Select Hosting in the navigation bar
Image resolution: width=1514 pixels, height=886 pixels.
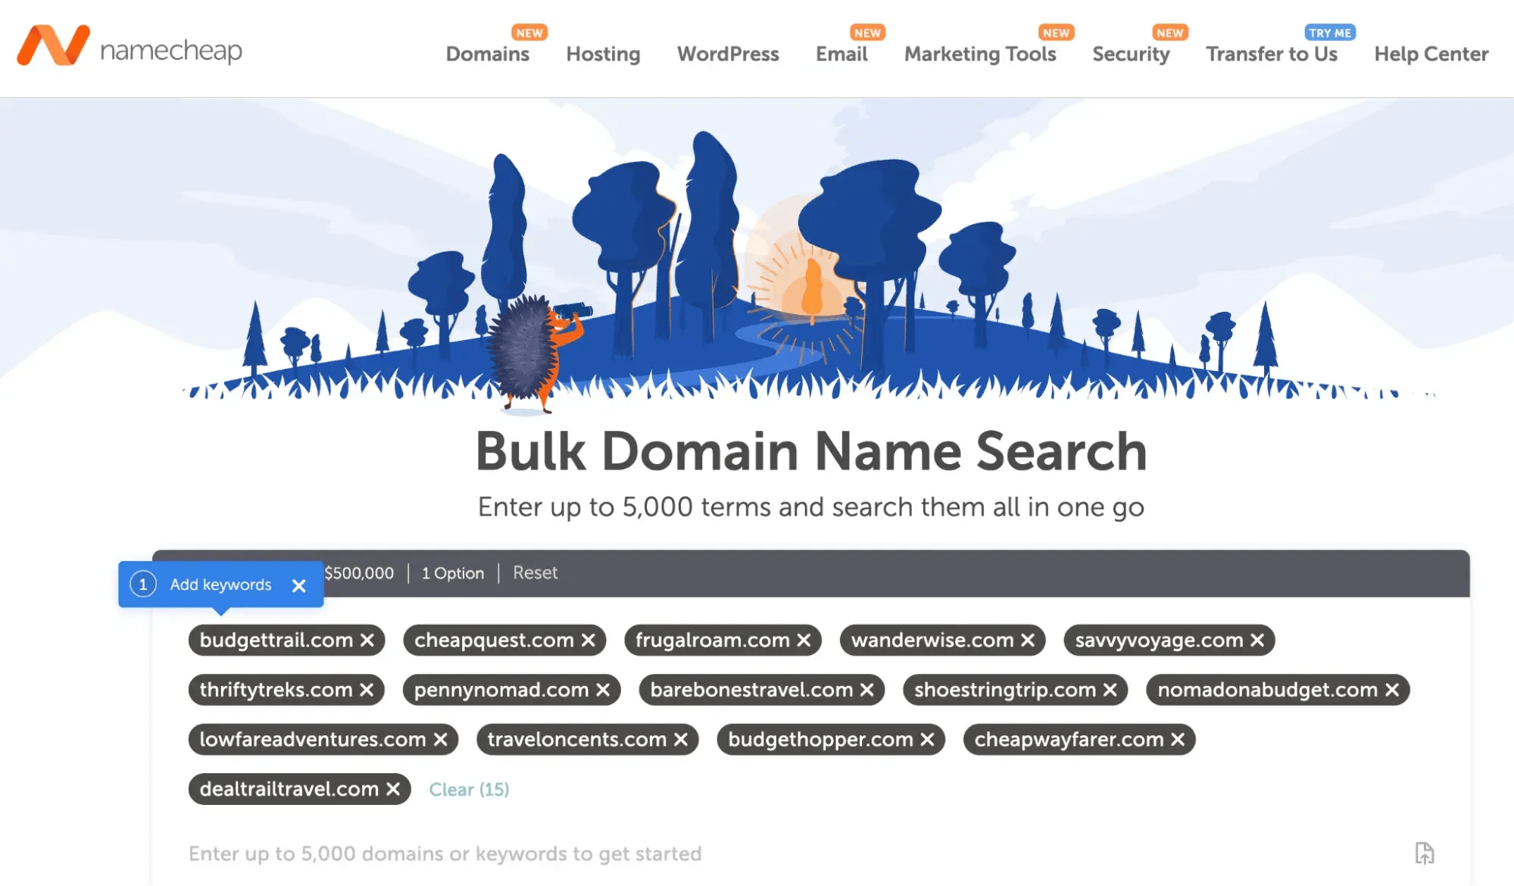[602, 54]
